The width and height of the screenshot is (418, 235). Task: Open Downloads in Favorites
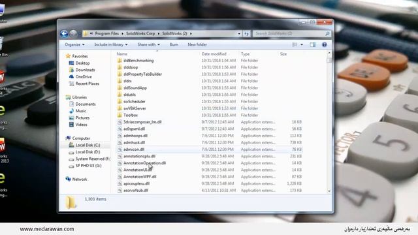click(x=85, y=70)
